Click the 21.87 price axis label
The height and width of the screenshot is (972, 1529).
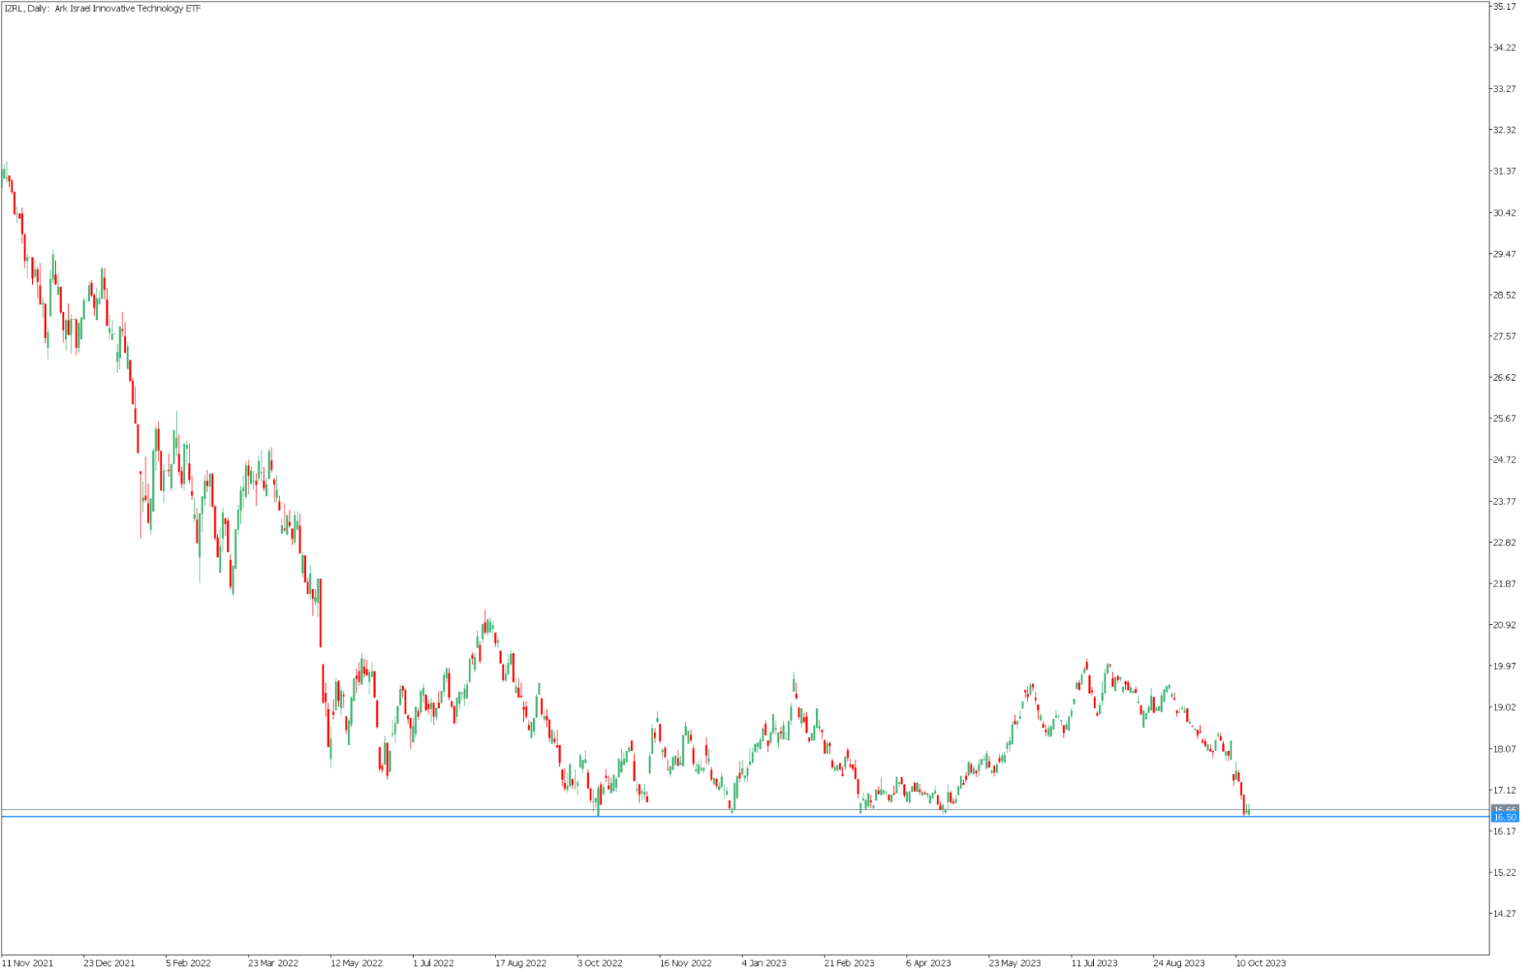pos(1505,584)
